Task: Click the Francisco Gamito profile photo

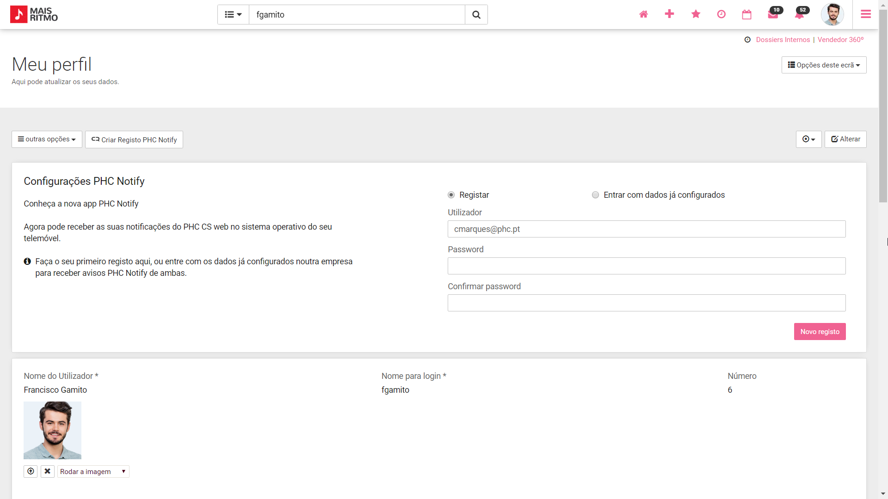Action: pyautogui.click(x=52, y=430)
